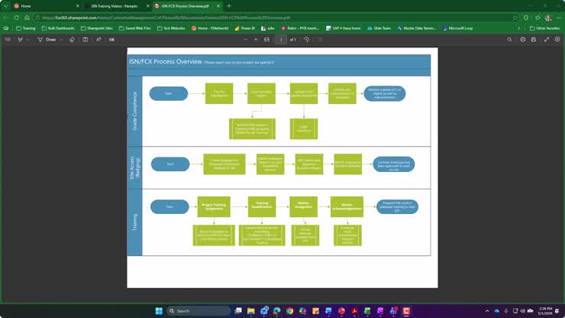The width and height of the screenshot is (565, 318).
Task: Open Home - ISNetworld bookmark
Action: point(210,28)
